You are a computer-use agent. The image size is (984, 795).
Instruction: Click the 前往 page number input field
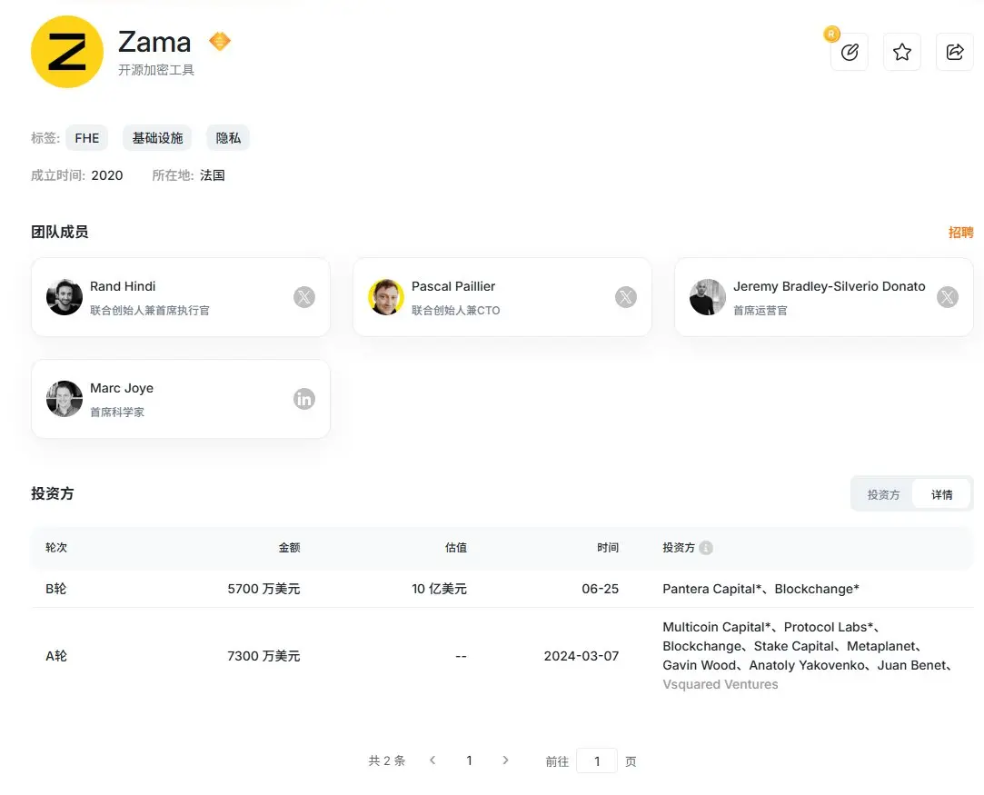pyautogui.click(x=597, y=761)
